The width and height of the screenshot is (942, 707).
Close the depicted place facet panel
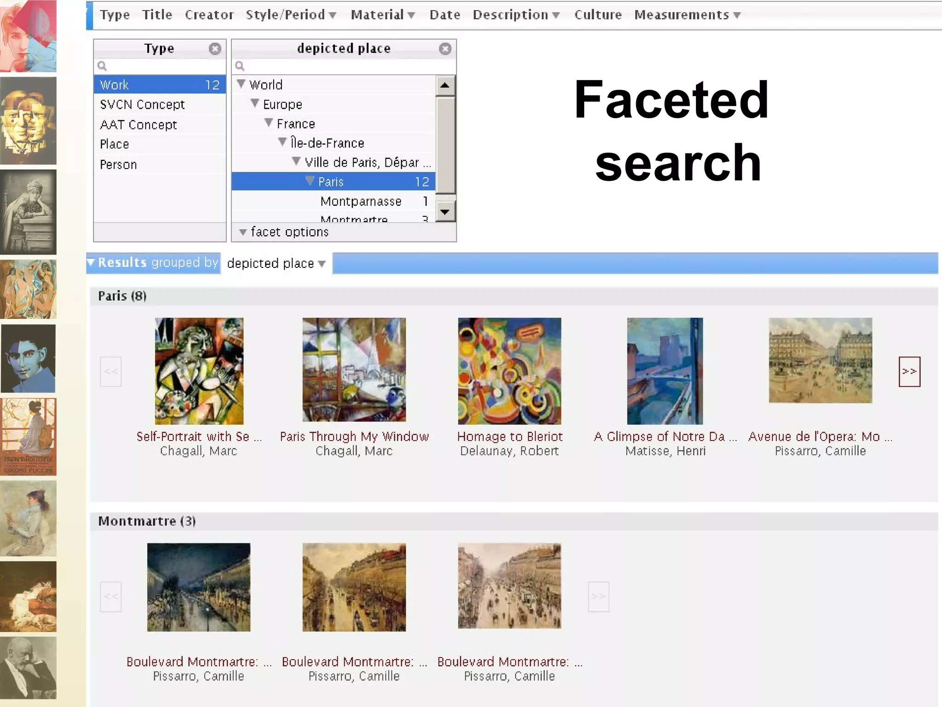click(445, 49)
